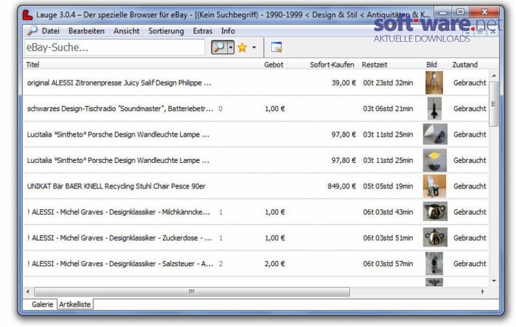Expand the favorites star dropdown arrow
Viewport: 516px width, 327px height.
coord(254,48)
